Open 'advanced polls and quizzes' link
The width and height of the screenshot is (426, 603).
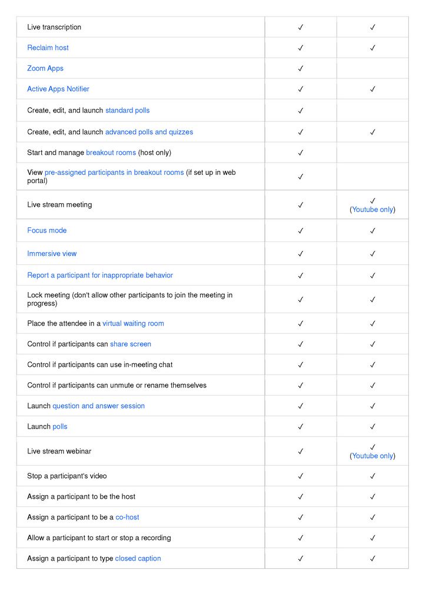tap(149, 132)
